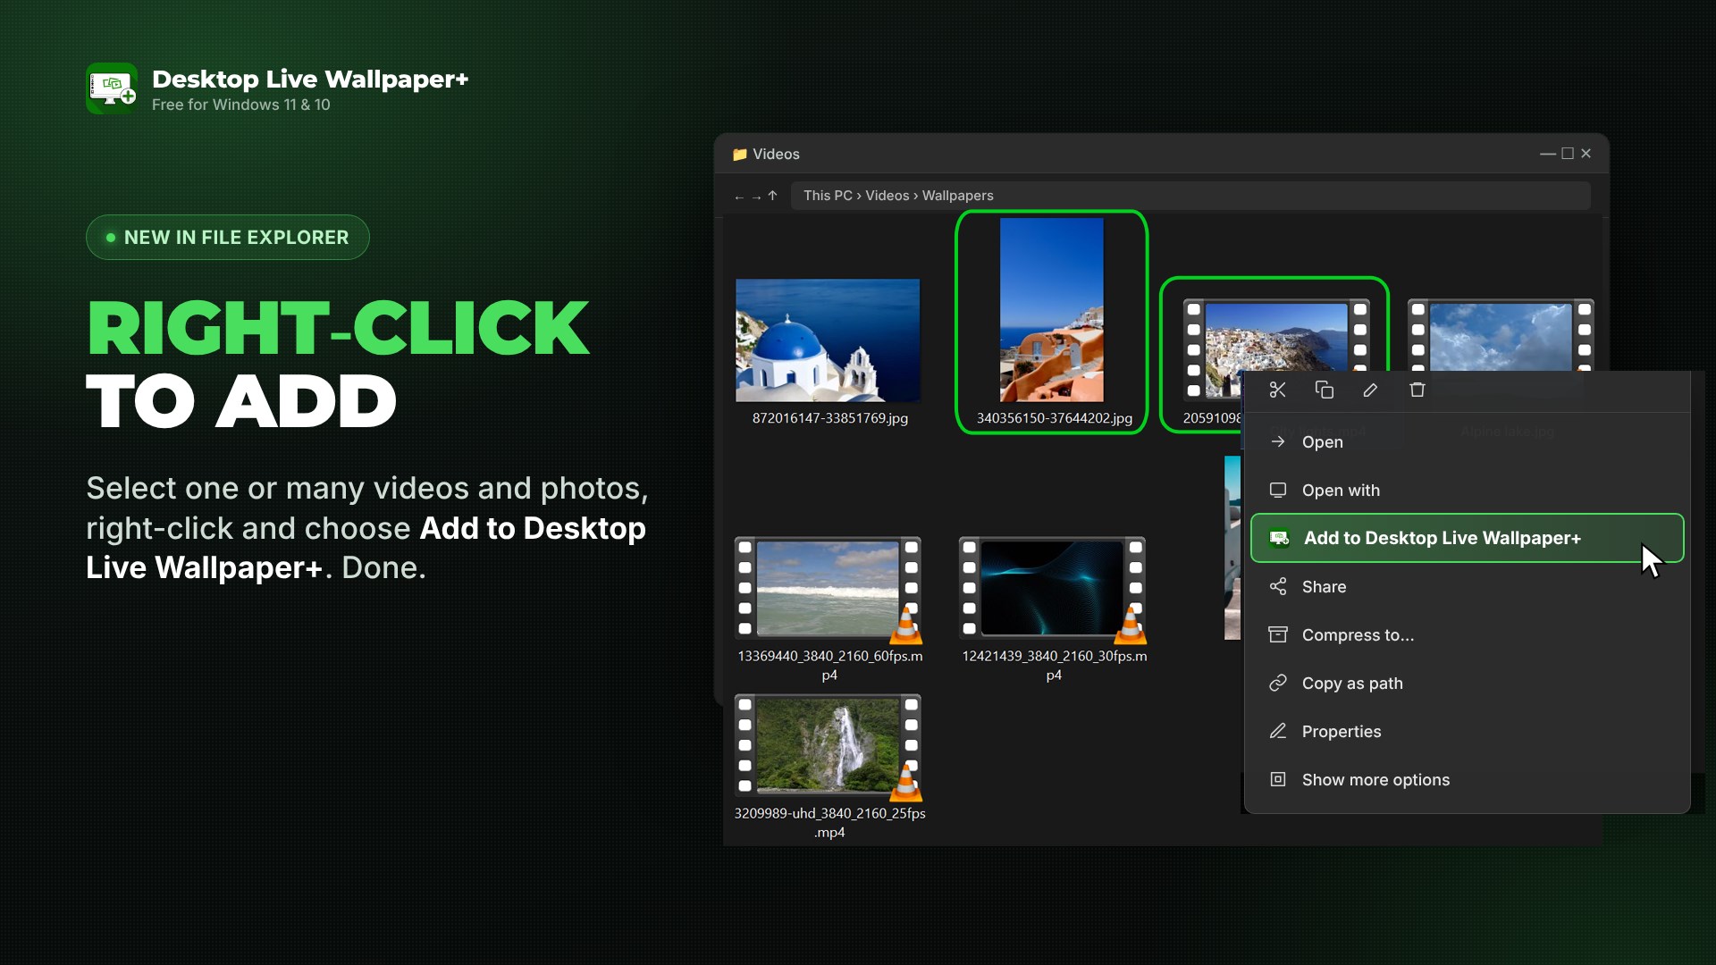
Task: Click the back arrow in Videos window
Action: coord(739,197)
